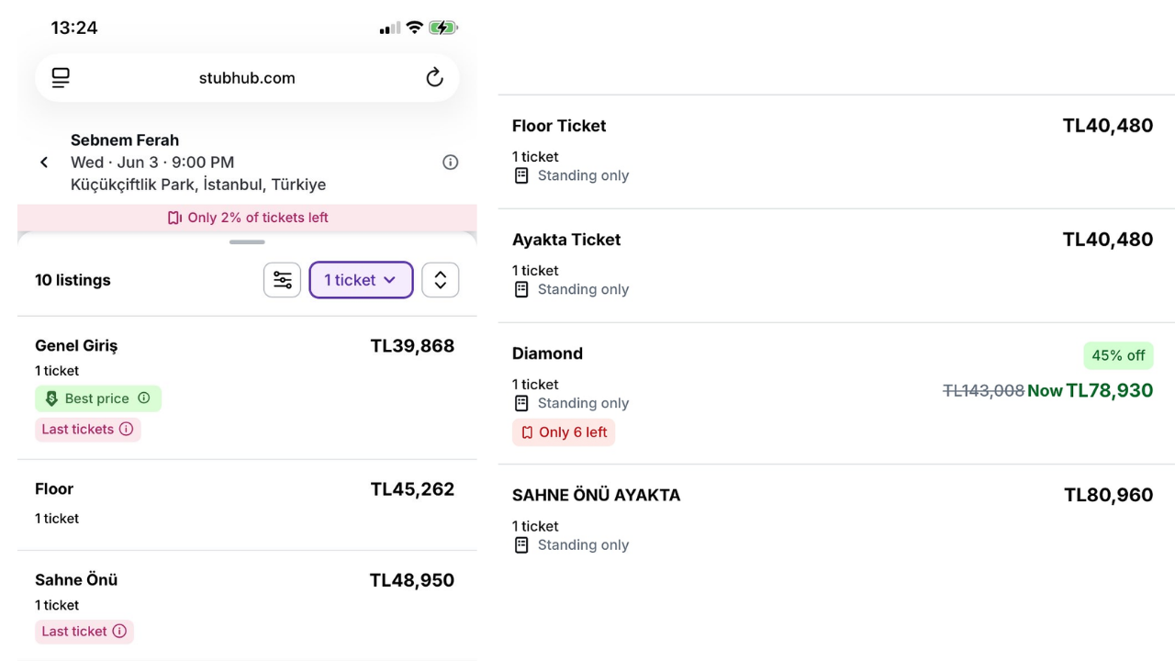Viewport: 1175px width, 661px height.
Task: Click the Only 2% of tickets left banner
Action: (x=247, y=218)
